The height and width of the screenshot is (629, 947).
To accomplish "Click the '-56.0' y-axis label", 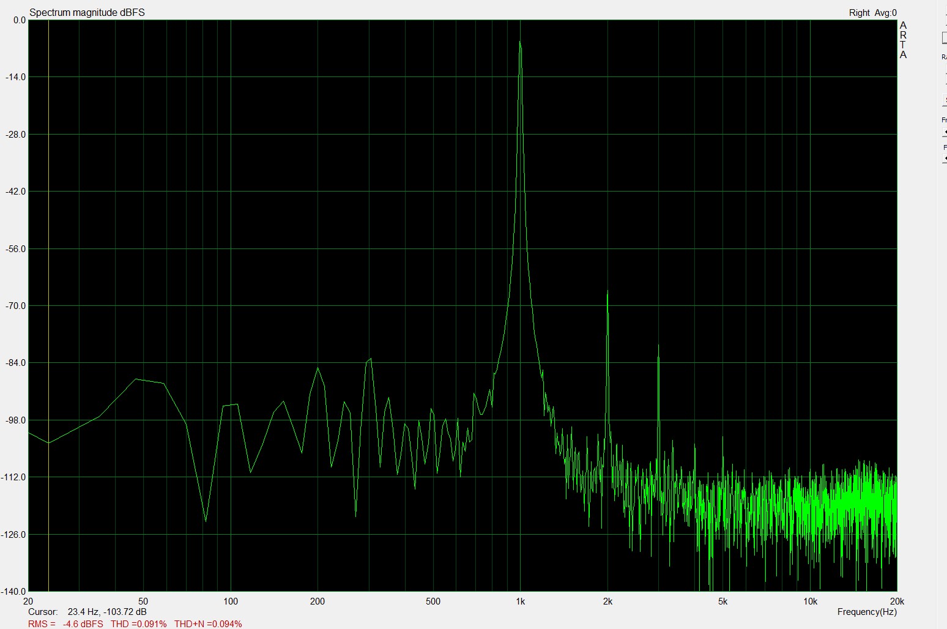I will pyautogui.click(x=16, y=249).
